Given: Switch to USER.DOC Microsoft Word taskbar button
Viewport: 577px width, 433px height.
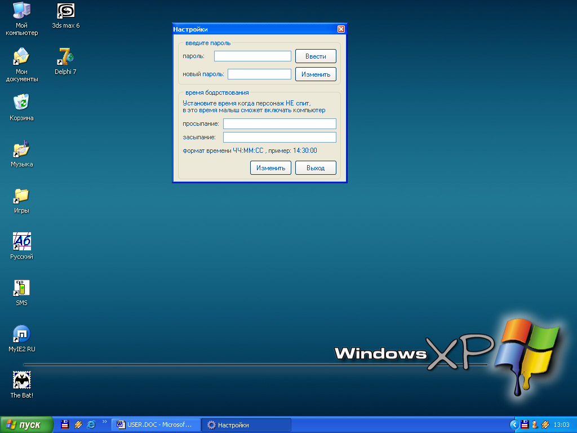Looking at the screenshot, I should [156, 425].
